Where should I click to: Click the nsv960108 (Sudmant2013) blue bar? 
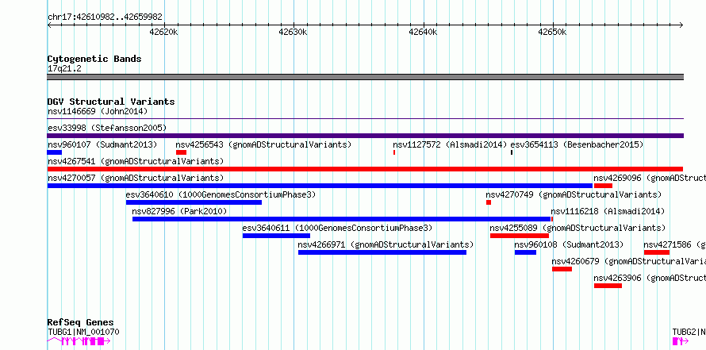(525, 252)
